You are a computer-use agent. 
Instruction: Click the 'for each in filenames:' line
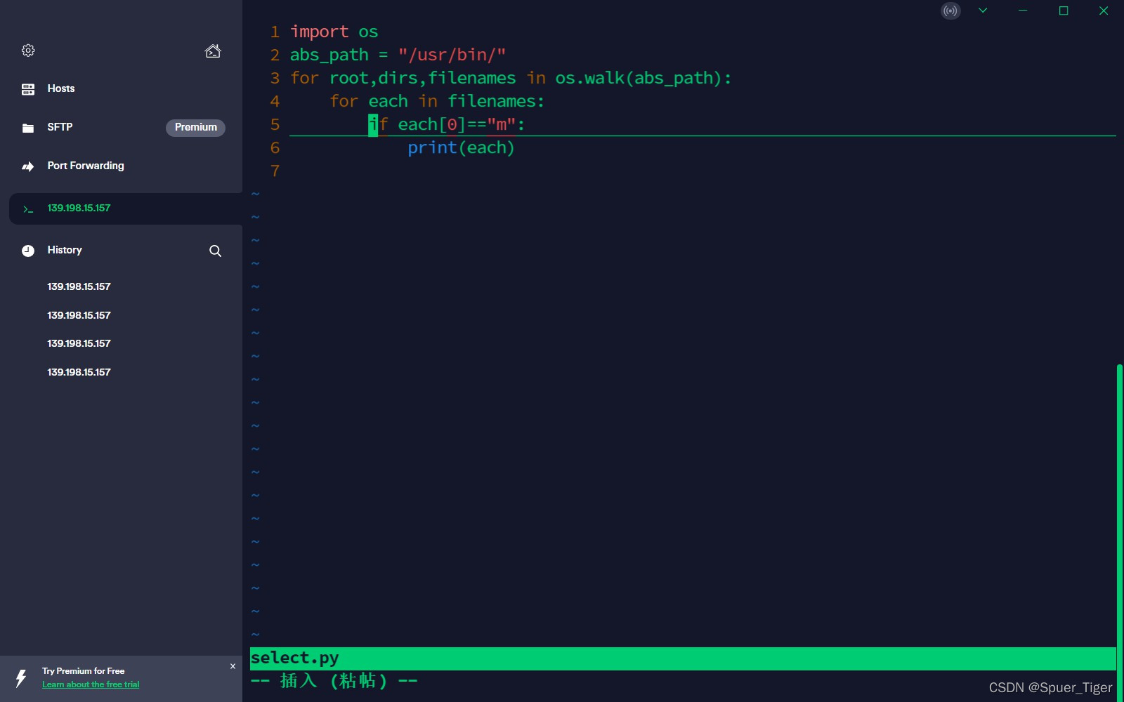click(437, 101)
